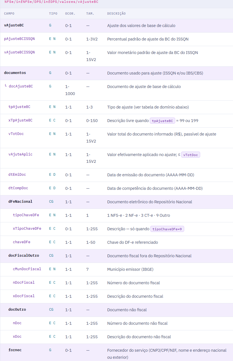The width and height of the screenshot is (233, 361).
Task: Click the dFeNacional group name
Action: (20, 202)
